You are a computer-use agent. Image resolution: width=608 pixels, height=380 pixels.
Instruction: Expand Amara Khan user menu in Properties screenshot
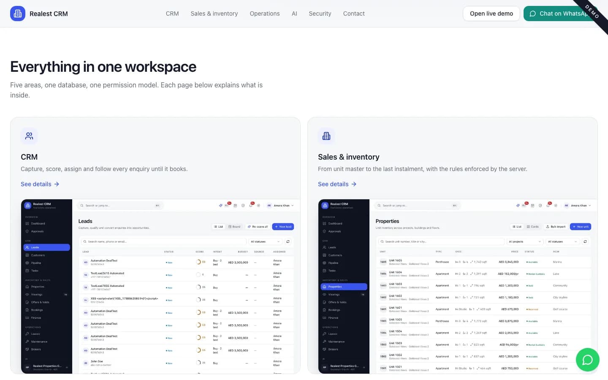click(577, 206)
